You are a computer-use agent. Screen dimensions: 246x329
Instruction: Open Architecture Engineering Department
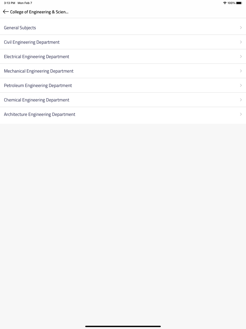40,114
